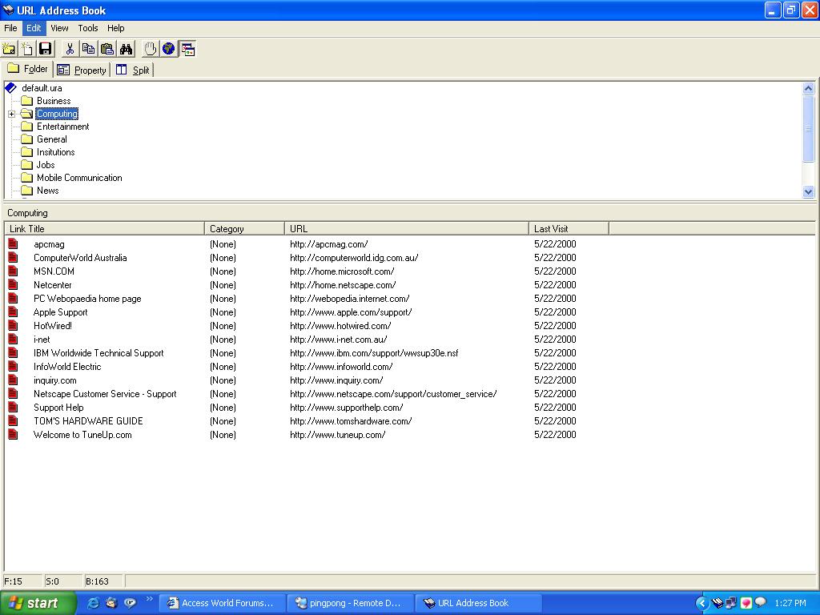Click the New Folder toolbar icon
The width and height of the screenshot is (820, 615).
[9, 49]
